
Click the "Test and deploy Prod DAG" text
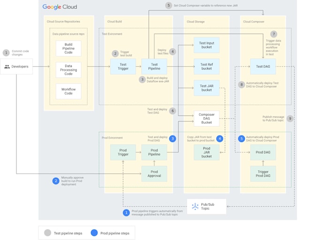(158, 139)
